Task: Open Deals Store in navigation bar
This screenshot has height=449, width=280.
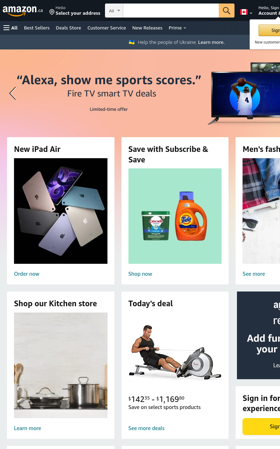Action: coord(68,28)
